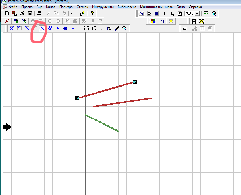
Task: Choose the bead tool
Action: point(65,28)
